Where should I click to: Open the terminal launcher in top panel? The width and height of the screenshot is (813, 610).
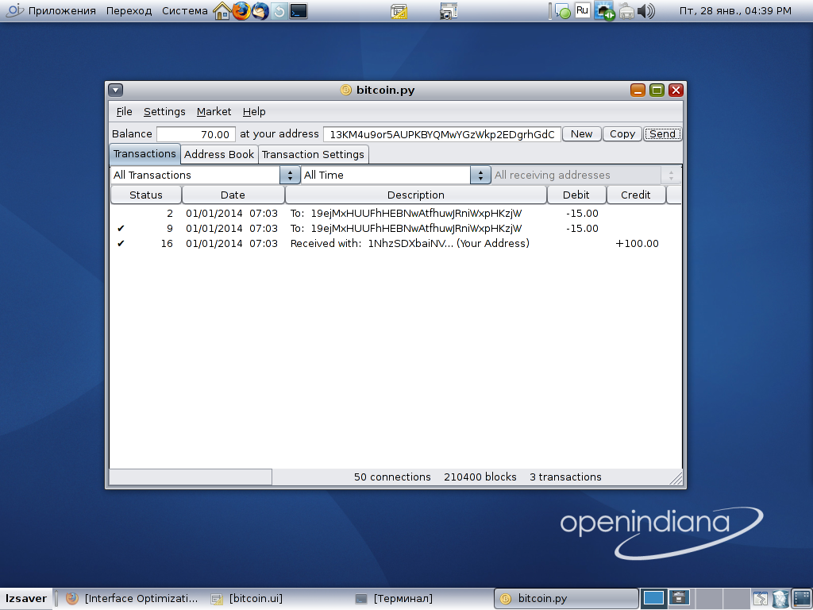click(299, 11)
